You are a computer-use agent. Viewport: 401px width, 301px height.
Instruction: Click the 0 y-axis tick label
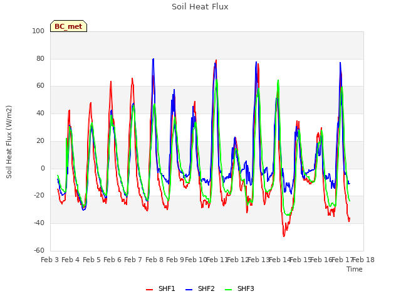click(x=43, y=169)
